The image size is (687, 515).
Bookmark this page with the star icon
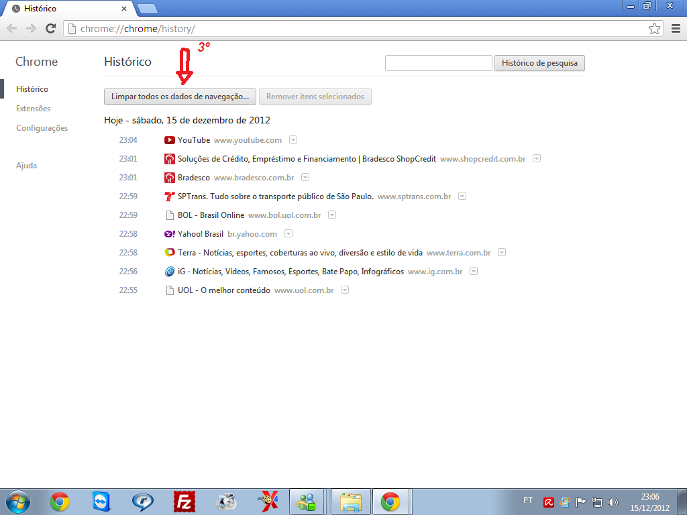point(654,29)
